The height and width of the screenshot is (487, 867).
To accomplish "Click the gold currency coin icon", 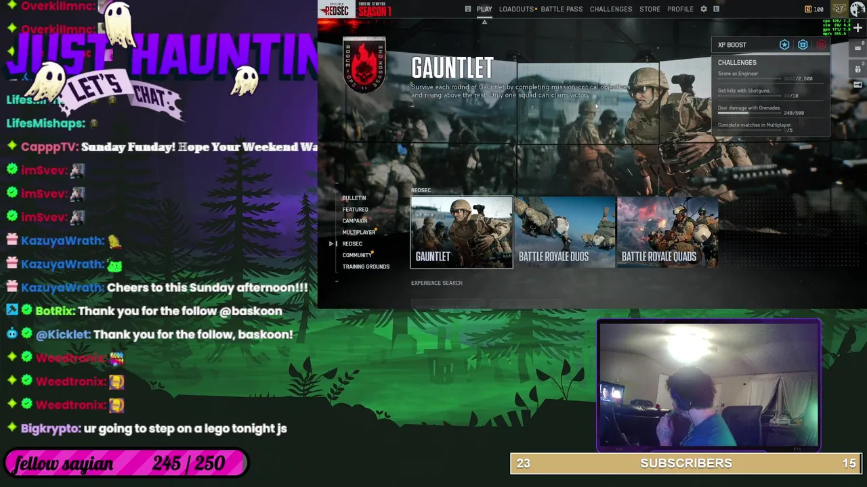I will tap(808, 9).
